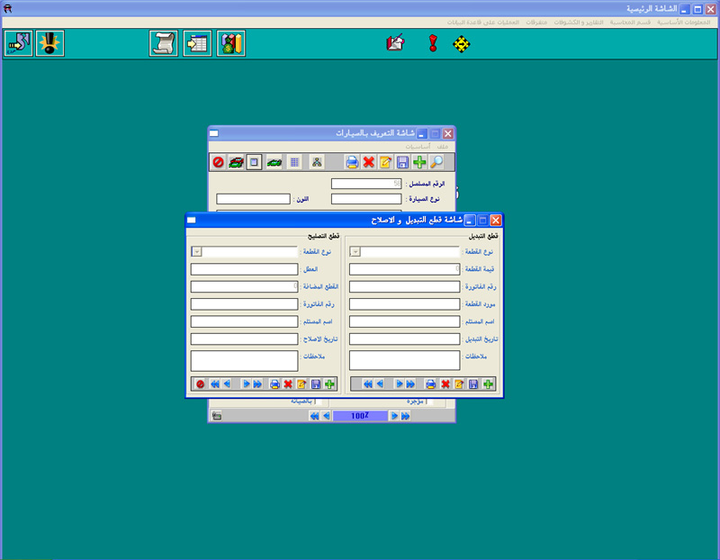Screen dimensions: 720x560
Task: Click the 100% zoom indicator bar
Action: click(x=359, y=416)
